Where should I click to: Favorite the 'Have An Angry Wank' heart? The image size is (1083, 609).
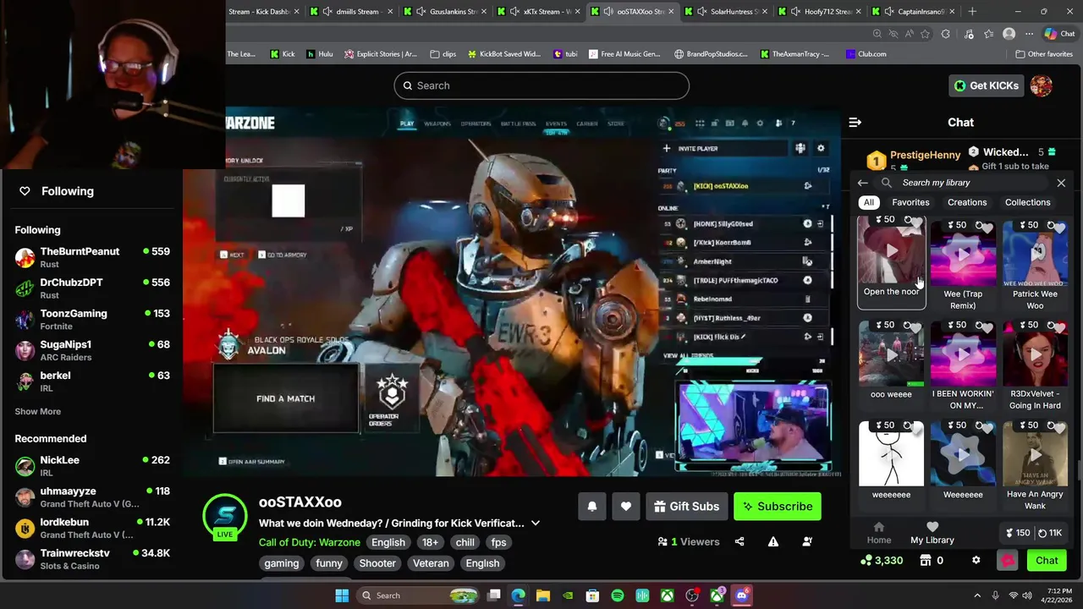[x=1058, y=428]
